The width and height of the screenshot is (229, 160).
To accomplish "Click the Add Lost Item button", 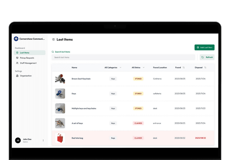I will (204, 47).
